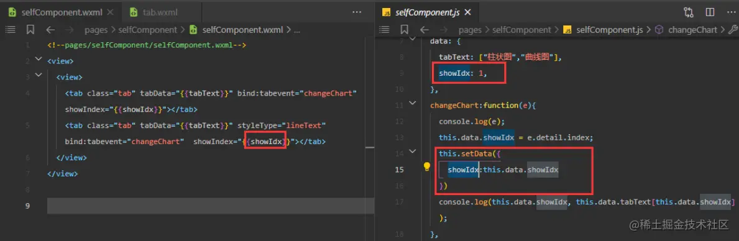Viewport: 739px width, 241px height.
Task: Click the changeChart cube symbol icon in breadcrumb
Action: [660, 30]
